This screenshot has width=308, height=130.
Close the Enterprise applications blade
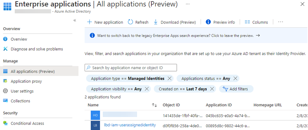coord(303,4)
